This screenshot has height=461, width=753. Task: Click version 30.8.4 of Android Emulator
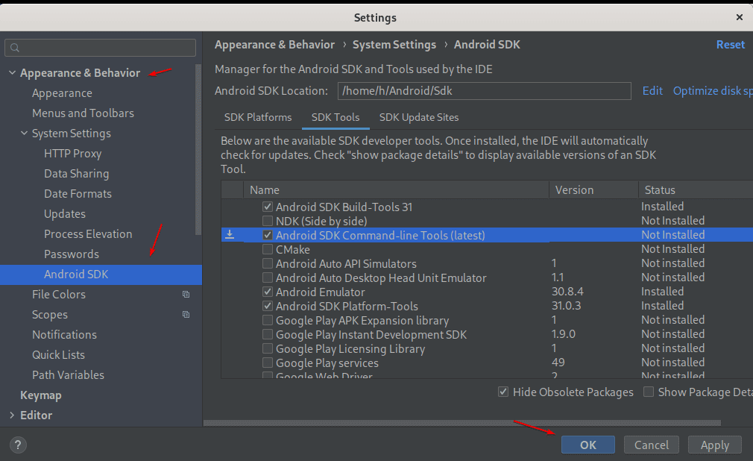pos(567,292)
